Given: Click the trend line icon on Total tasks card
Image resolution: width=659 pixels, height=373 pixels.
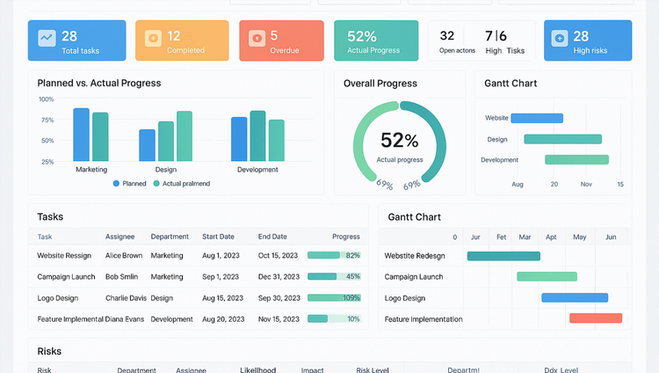Looking at the screenshot, I should [47, 39].
